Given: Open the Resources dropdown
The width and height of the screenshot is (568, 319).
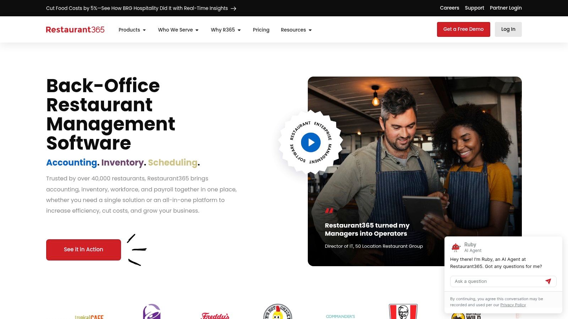Looking at the screenshot, I should (296, 30).
